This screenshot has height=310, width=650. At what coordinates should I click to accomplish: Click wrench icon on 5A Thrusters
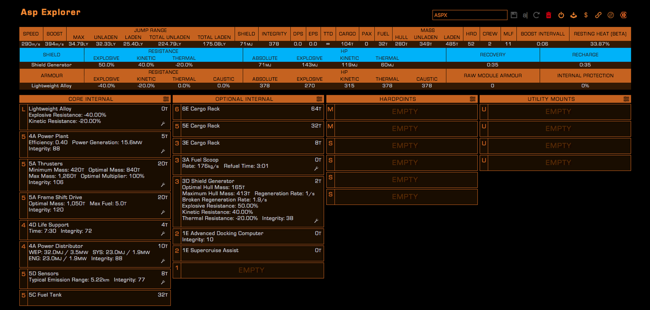[163, 185]
